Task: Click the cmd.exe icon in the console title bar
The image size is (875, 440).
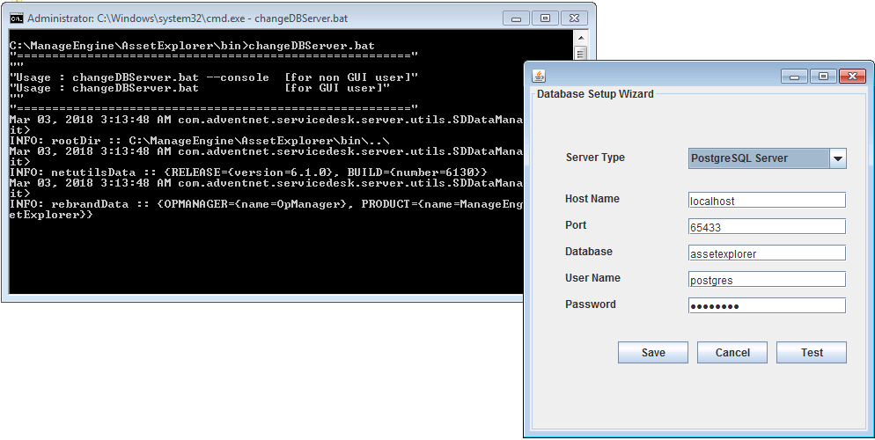Action: (17, 18)
